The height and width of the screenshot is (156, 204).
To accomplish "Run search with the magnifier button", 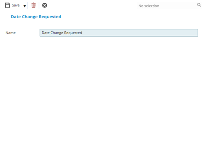I will (199, 5).
